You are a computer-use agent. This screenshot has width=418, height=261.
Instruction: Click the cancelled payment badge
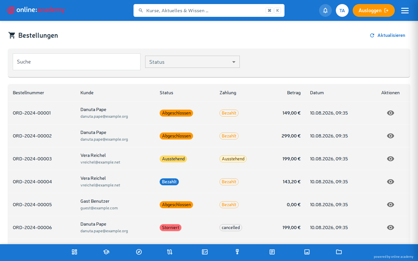[231, 228]
